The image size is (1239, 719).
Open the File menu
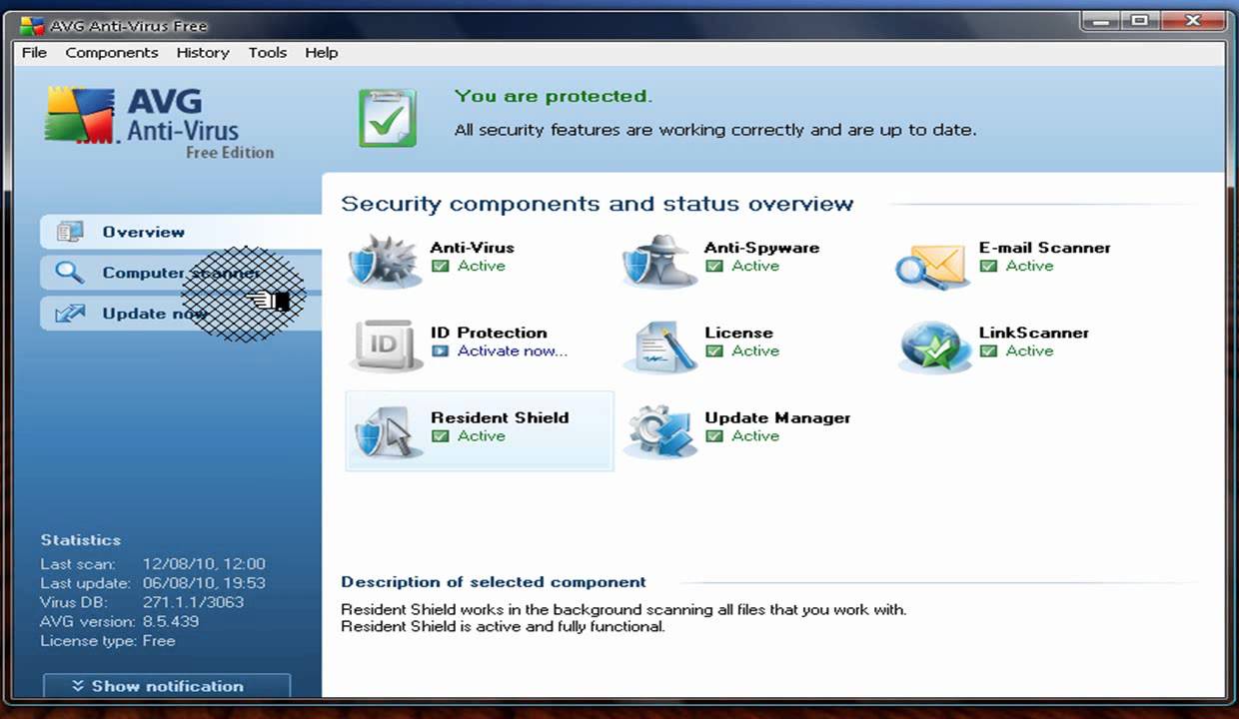(x=34, y=53)
